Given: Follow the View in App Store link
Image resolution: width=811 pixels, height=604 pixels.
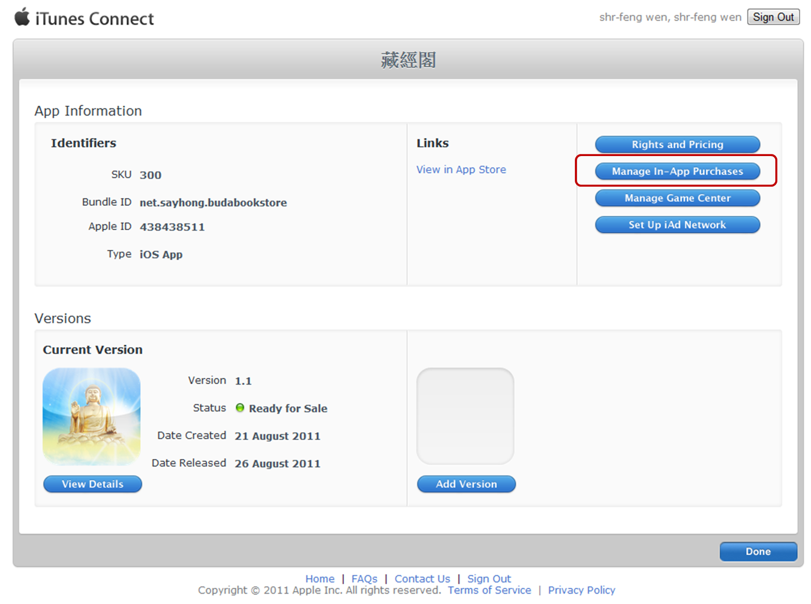Looking at the screenshot, I should point(461,170).
